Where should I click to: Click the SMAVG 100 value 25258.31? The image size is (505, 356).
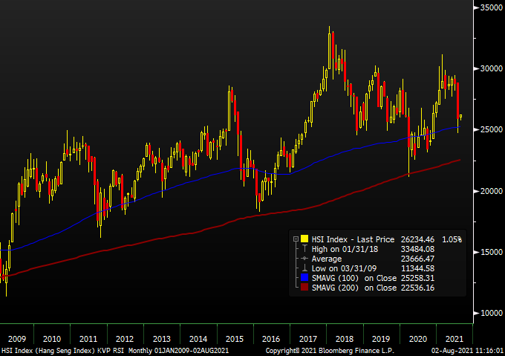pos(417,278)
